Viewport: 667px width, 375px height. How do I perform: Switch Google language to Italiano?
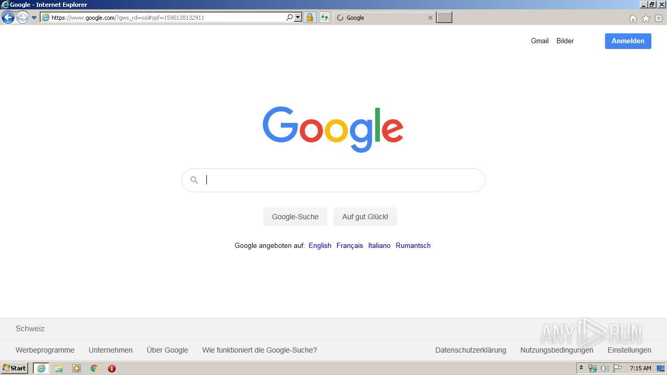pyautogui.click(x=379, y=245)
